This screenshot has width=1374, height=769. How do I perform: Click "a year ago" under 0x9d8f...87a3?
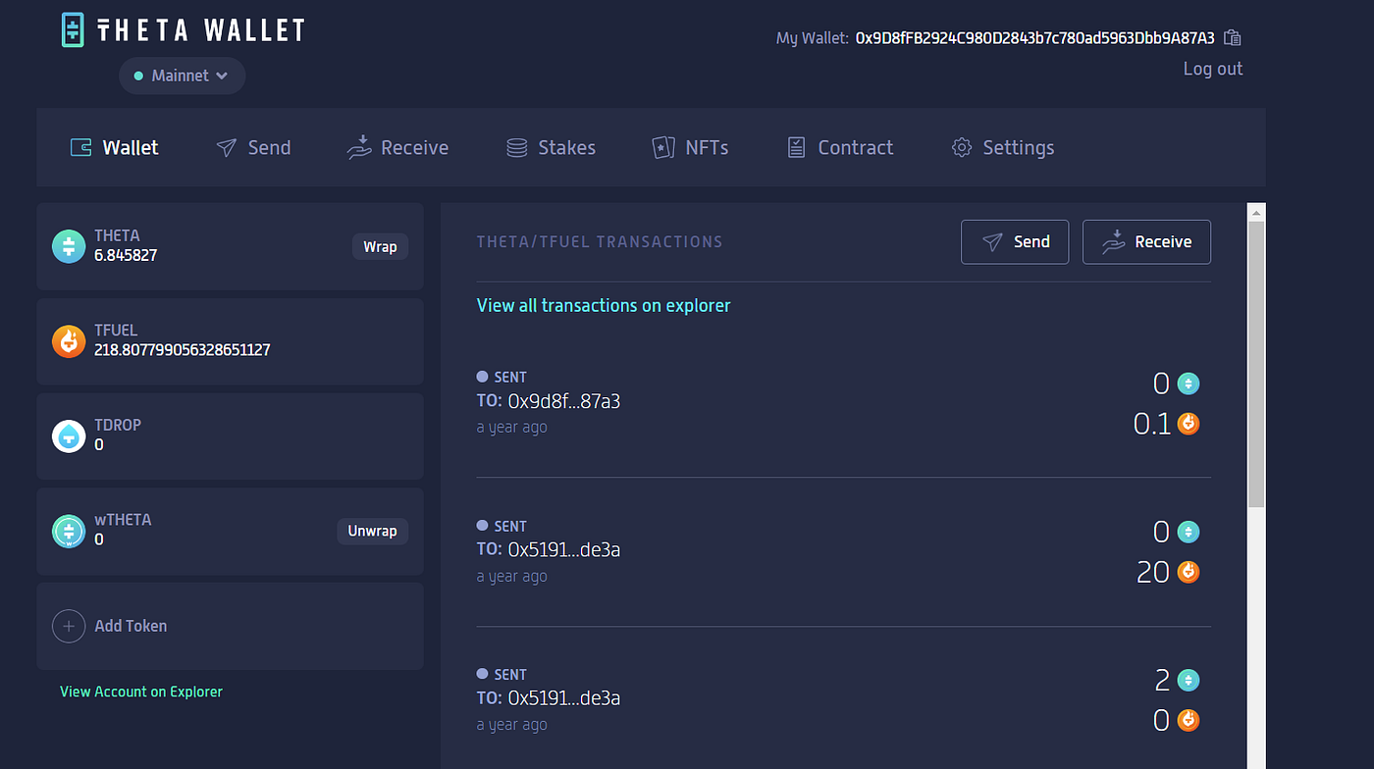click(511, 428)
